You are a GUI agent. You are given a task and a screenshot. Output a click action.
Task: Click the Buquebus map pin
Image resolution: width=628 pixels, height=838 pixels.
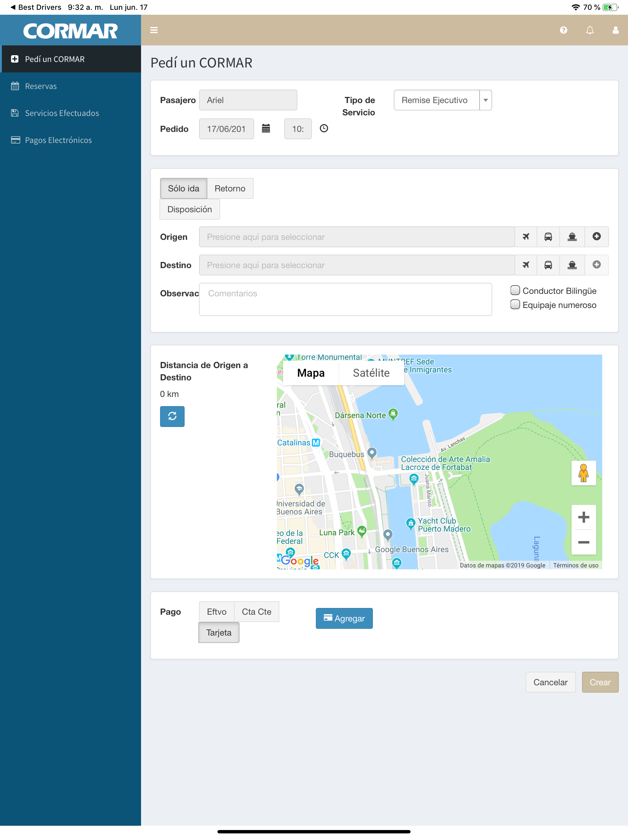(372, 452)
